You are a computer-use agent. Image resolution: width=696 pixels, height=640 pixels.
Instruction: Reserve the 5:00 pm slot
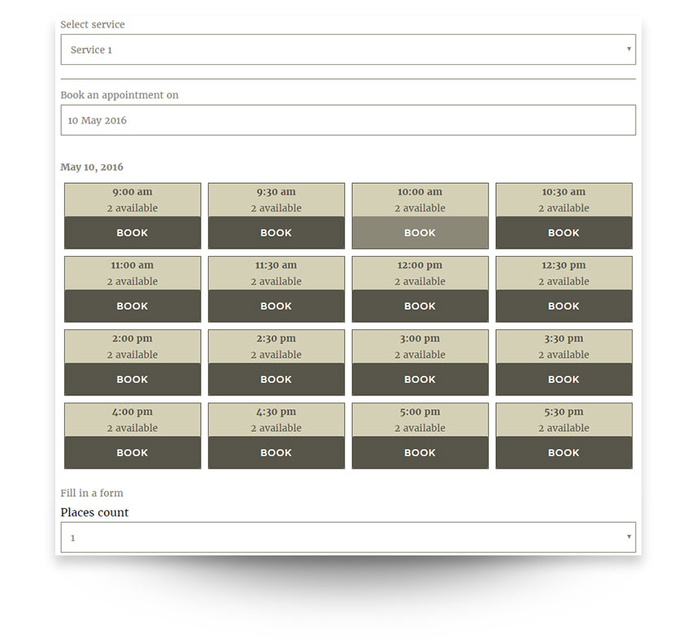(x=420, y=452)
